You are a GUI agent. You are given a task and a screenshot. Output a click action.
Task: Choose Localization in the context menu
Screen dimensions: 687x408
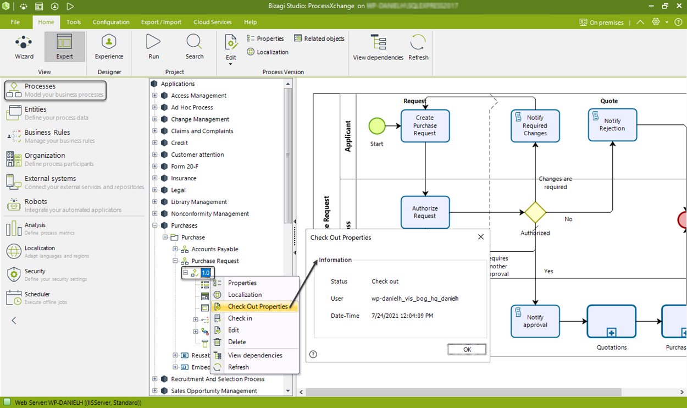click(x=255, y=295)
